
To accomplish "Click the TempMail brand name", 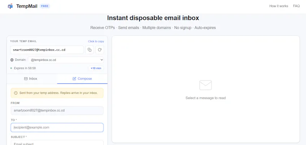I will [27, 6].
